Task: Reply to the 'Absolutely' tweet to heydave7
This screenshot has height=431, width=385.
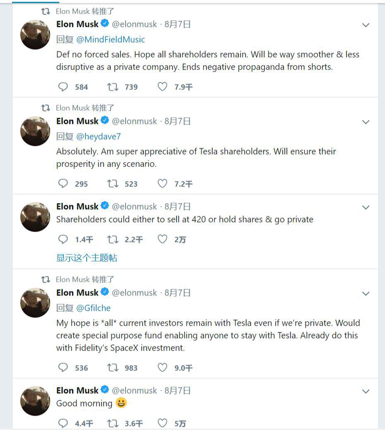Action: (x=63, y=184)
